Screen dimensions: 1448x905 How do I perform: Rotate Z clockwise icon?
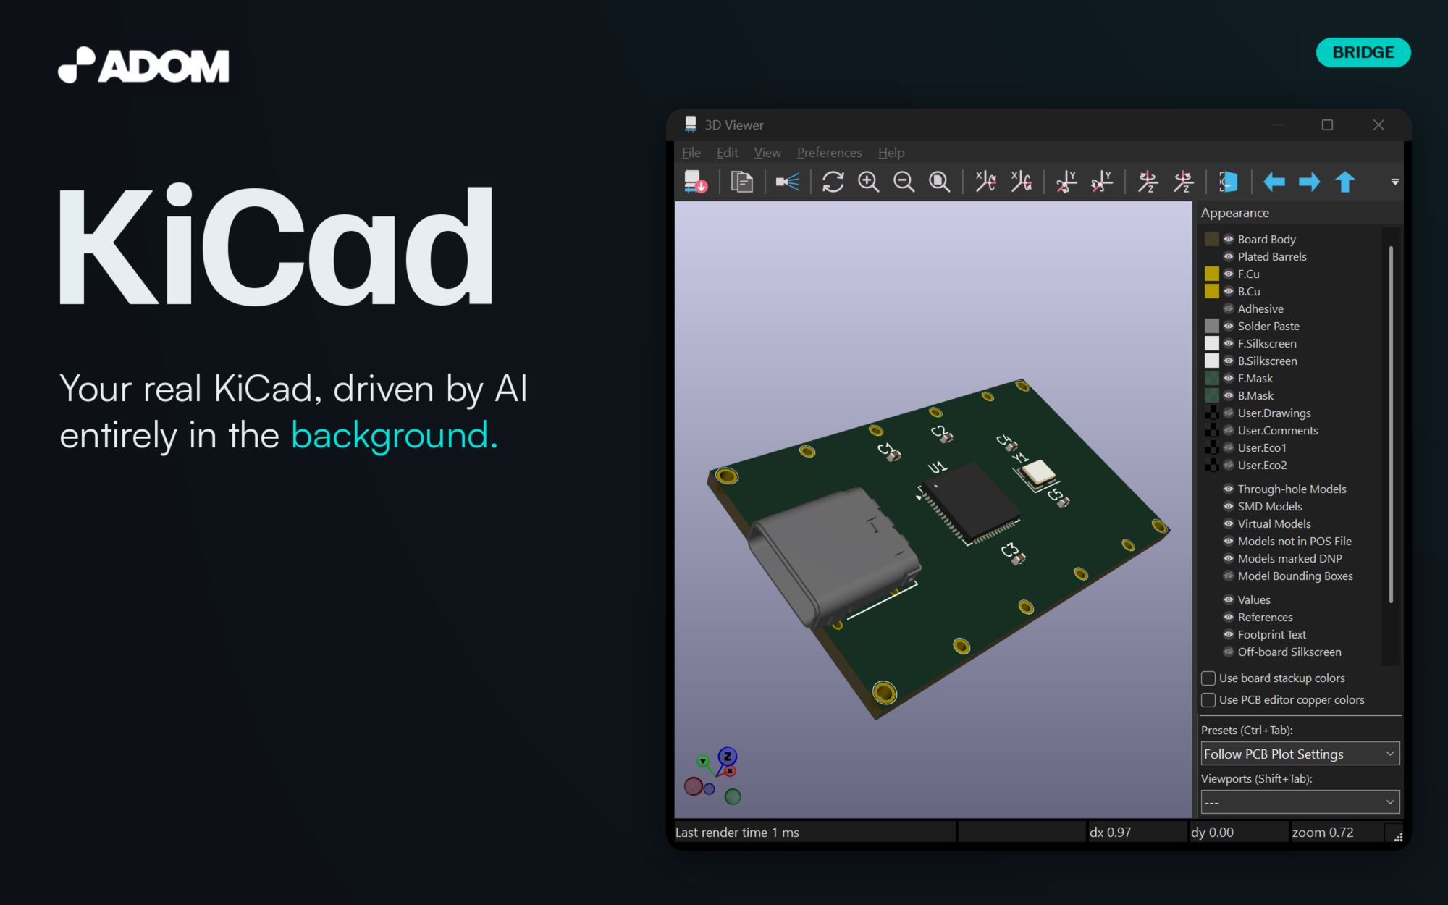click(1148, 182)
